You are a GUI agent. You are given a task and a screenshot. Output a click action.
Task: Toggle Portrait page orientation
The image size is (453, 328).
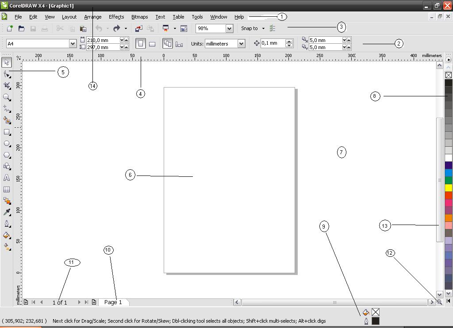(140, 44)
